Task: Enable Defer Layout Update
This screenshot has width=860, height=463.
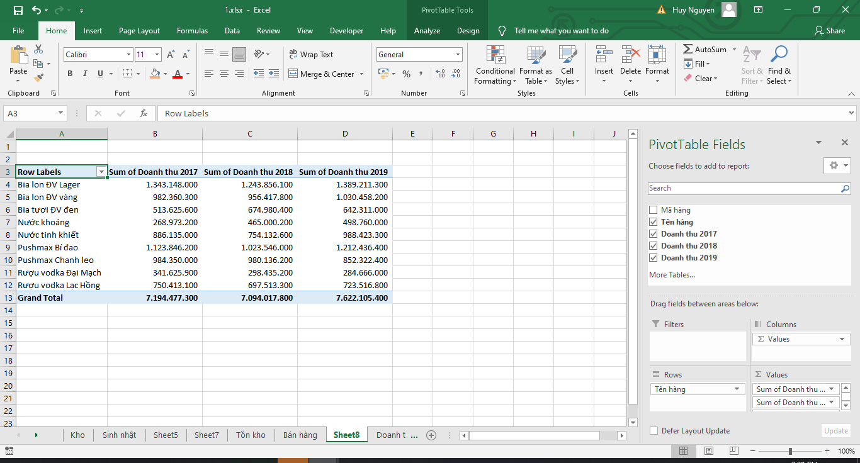Action: click(x=654, y=431)
